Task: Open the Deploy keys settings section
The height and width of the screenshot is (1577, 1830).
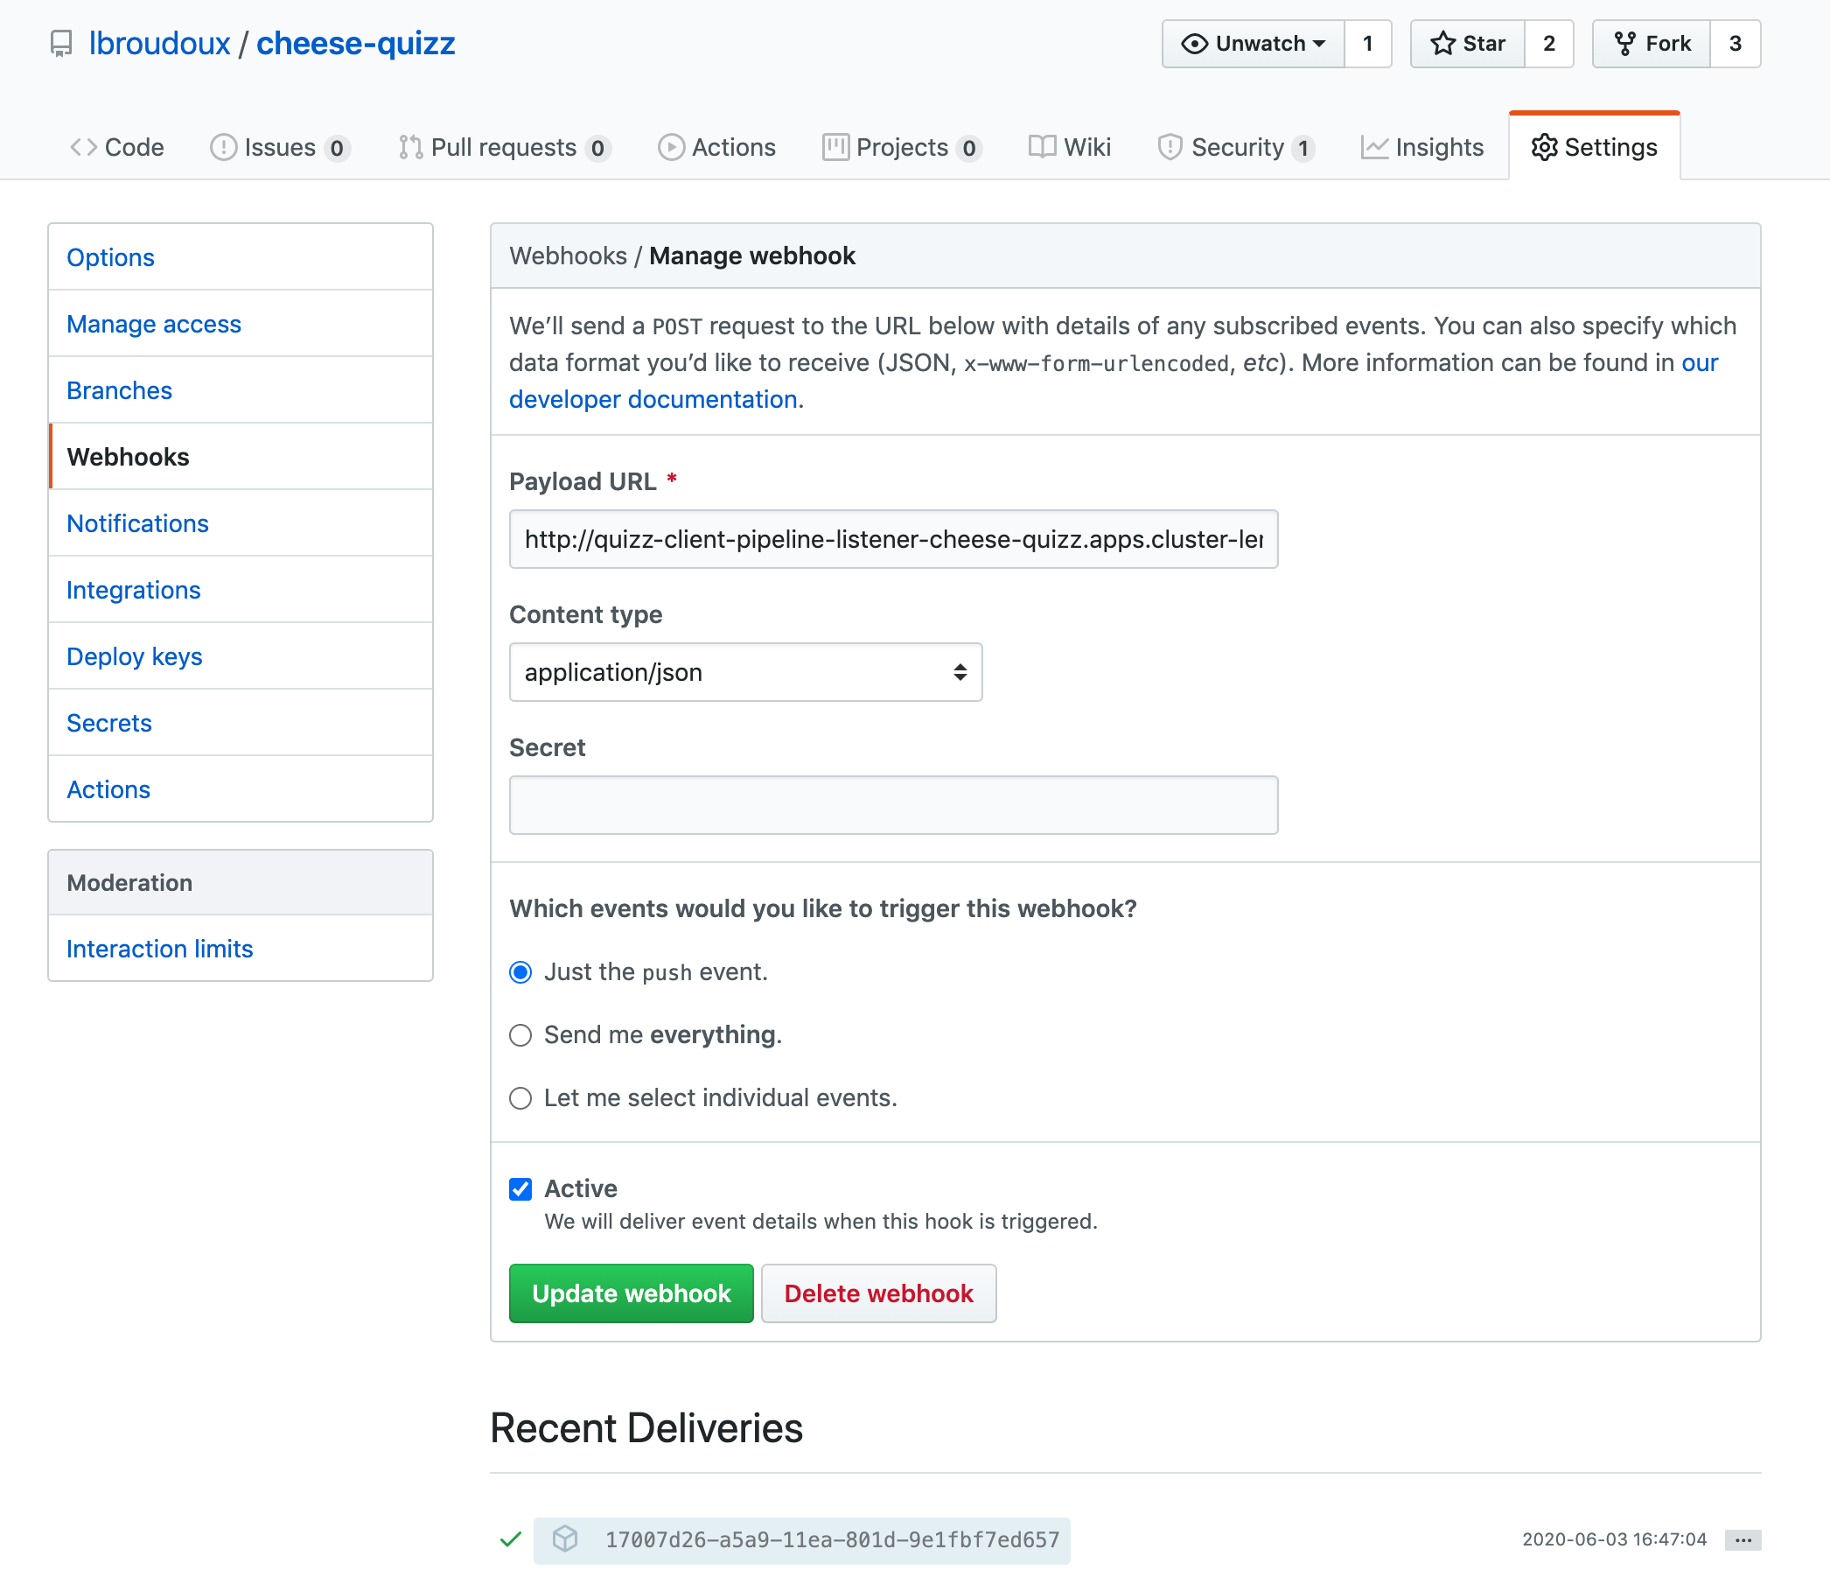Action: point(134,656)
